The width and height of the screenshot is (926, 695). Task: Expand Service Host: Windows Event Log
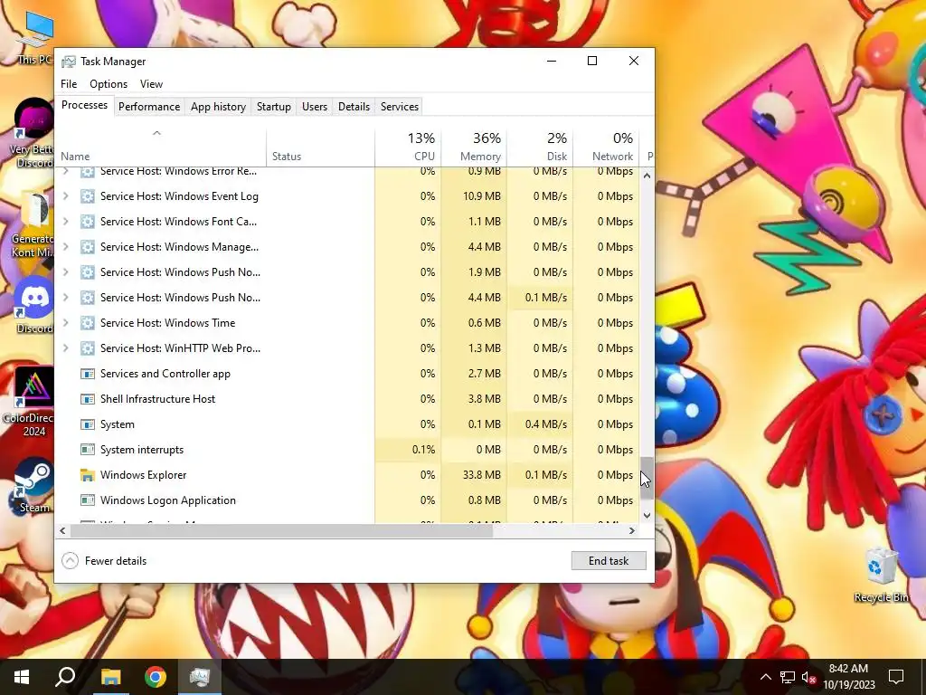pos(65,196)
